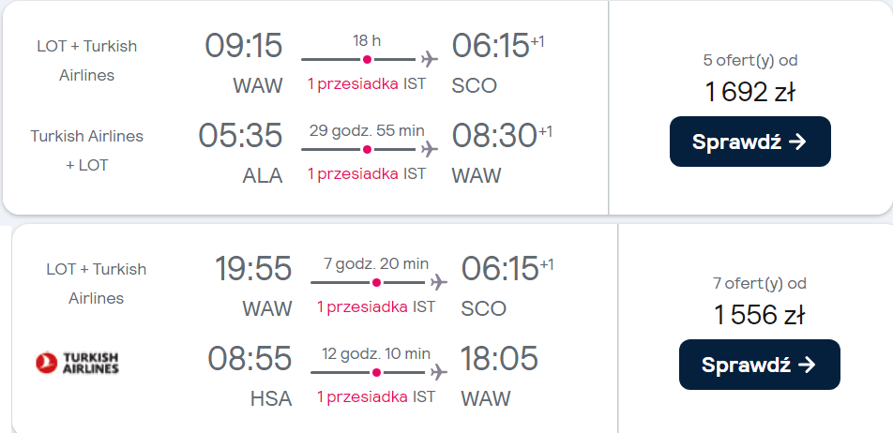Select '1 przesiadka' under 12 godz. 10 min flight

click(362, 396)
